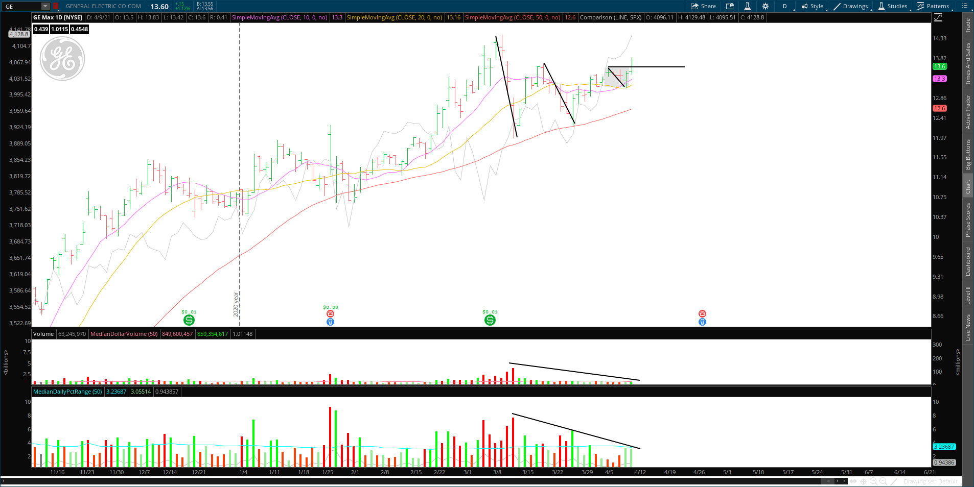Click the SimpleMovingAvg 50 study label

tap(513, 17)
